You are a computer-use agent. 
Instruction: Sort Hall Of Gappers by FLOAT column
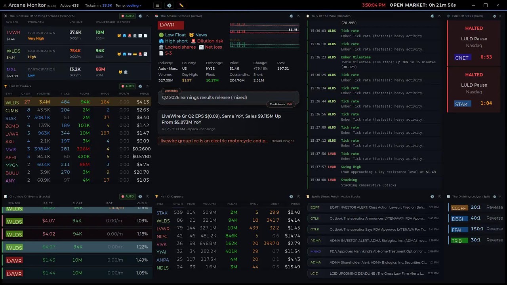[x=232, y=204]
